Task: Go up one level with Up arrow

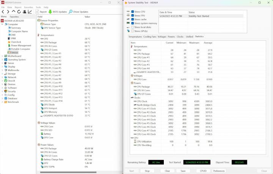Action: 14,11
